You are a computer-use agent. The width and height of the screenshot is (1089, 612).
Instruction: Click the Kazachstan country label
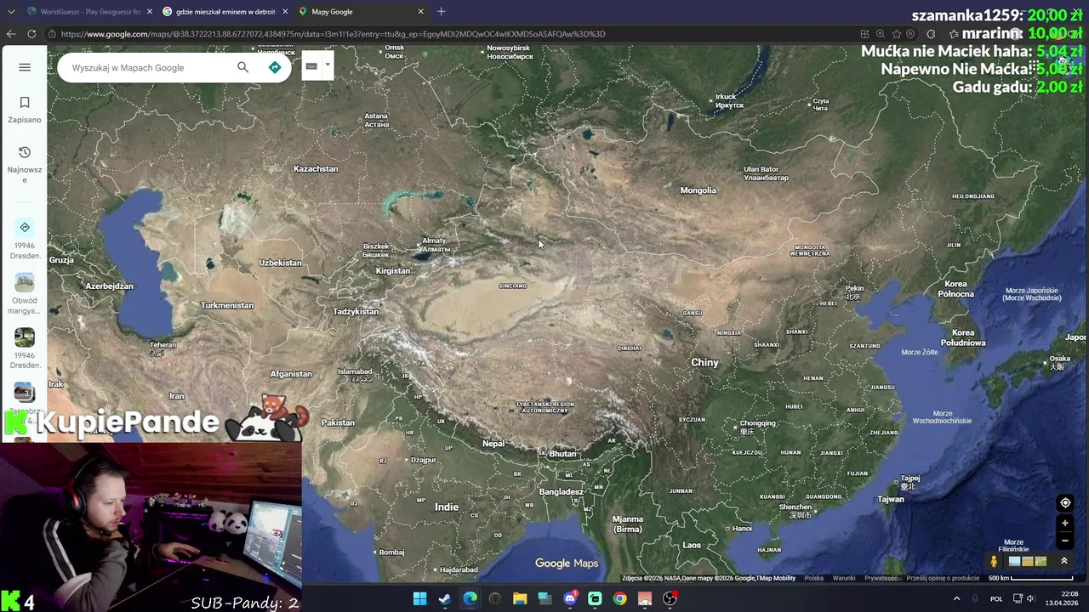(x=316, y=168)
